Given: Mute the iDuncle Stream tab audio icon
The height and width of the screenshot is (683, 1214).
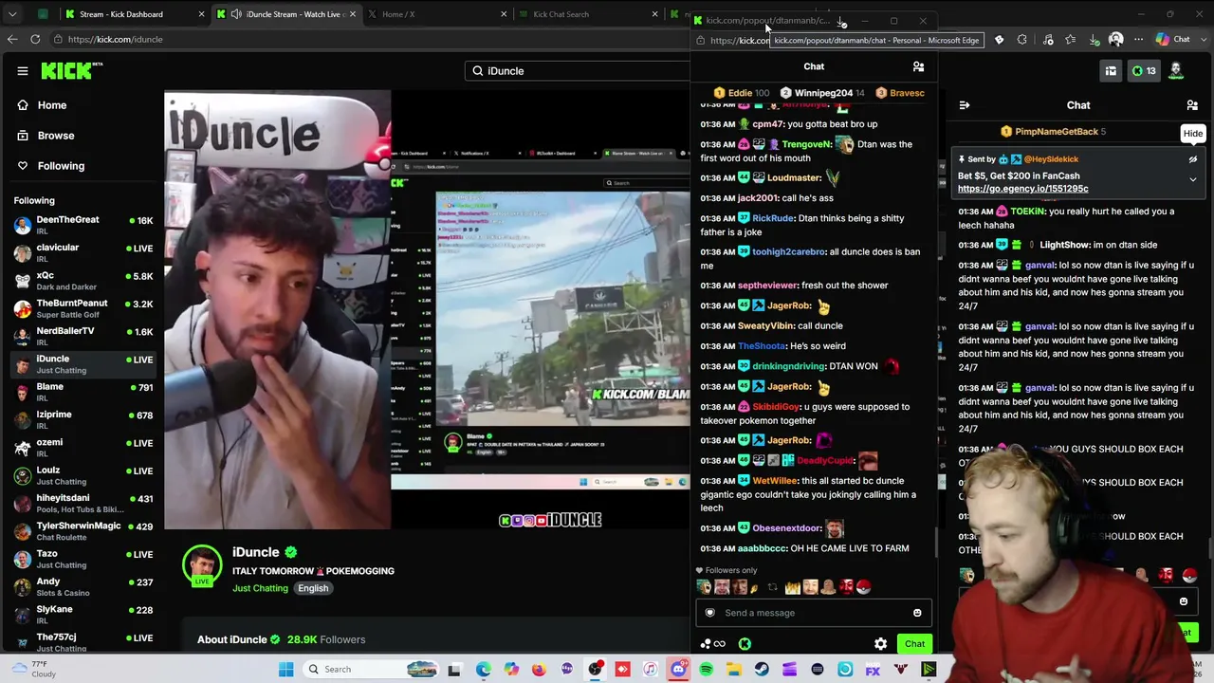Looking at the screenshot, I should coord(236,14).
